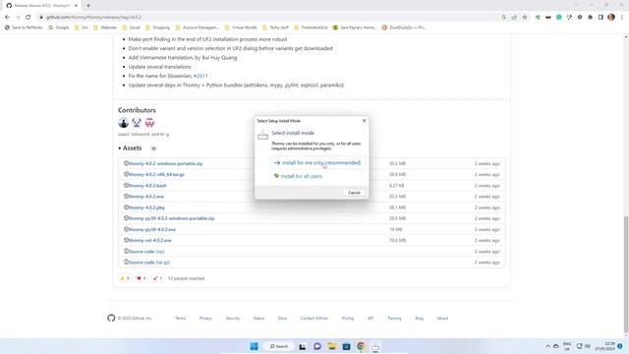
Task: Open Docs footer link
Action: point(282,319)
